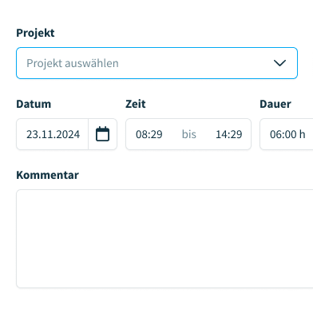Open the calendar date picker icon
Screen dimensions: 313x313
(102, 134)
